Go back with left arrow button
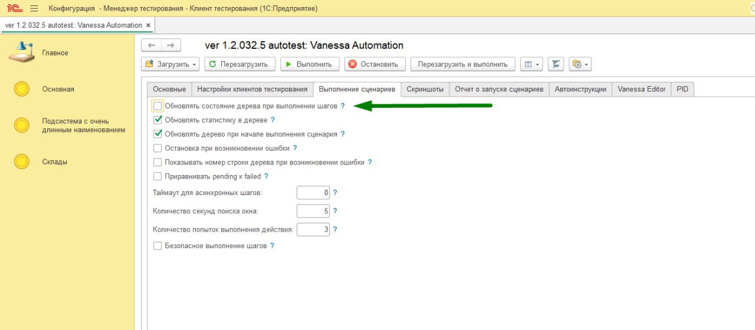Screen dimensions: 755x330 pyautogui.click(x=152, y=45)
